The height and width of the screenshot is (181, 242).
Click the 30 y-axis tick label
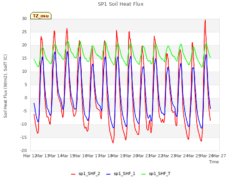pyautogui.click(x=24, y=19)
